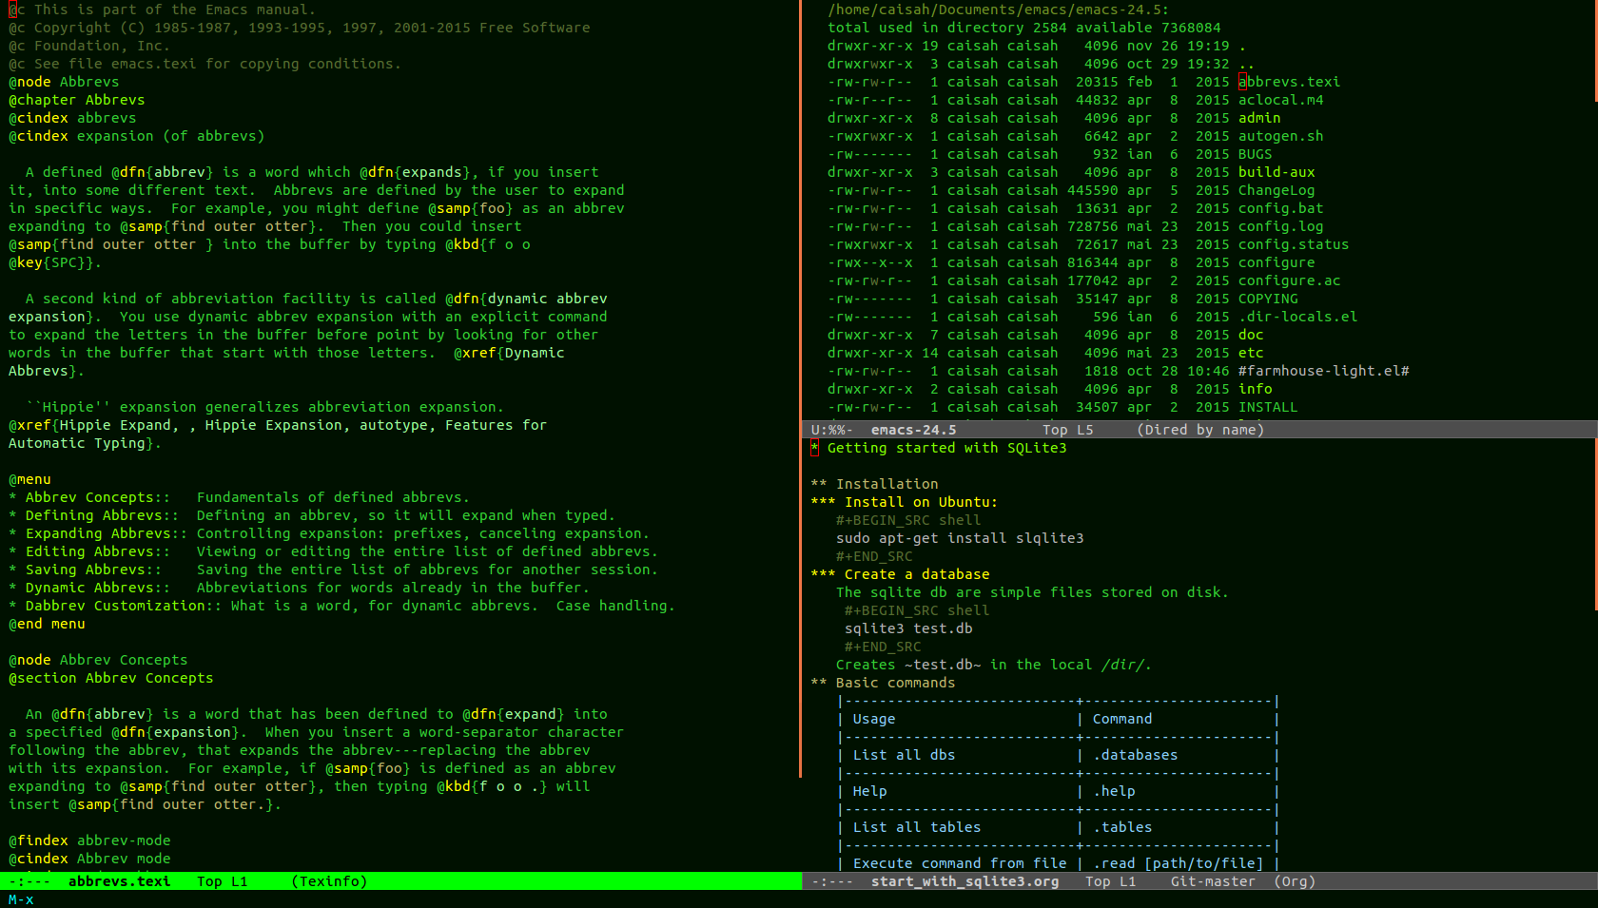
Task: Place cursor on 'sqlite3 test.db' source line
Action: pos(908,628)
